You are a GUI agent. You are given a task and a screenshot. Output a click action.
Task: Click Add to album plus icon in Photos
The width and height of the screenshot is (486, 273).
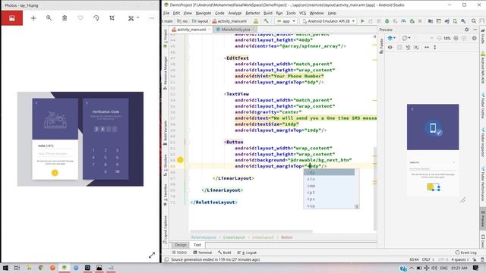pos(33,18)
